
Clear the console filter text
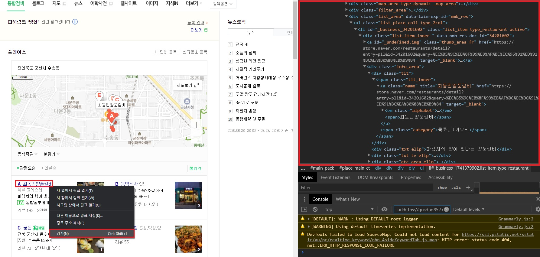click(446, 209)
